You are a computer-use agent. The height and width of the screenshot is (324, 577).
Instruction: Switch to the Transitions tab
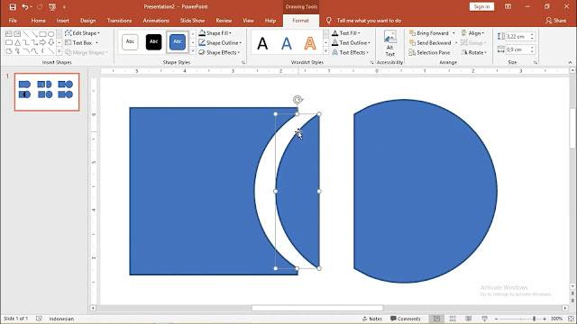click(119, 21)
